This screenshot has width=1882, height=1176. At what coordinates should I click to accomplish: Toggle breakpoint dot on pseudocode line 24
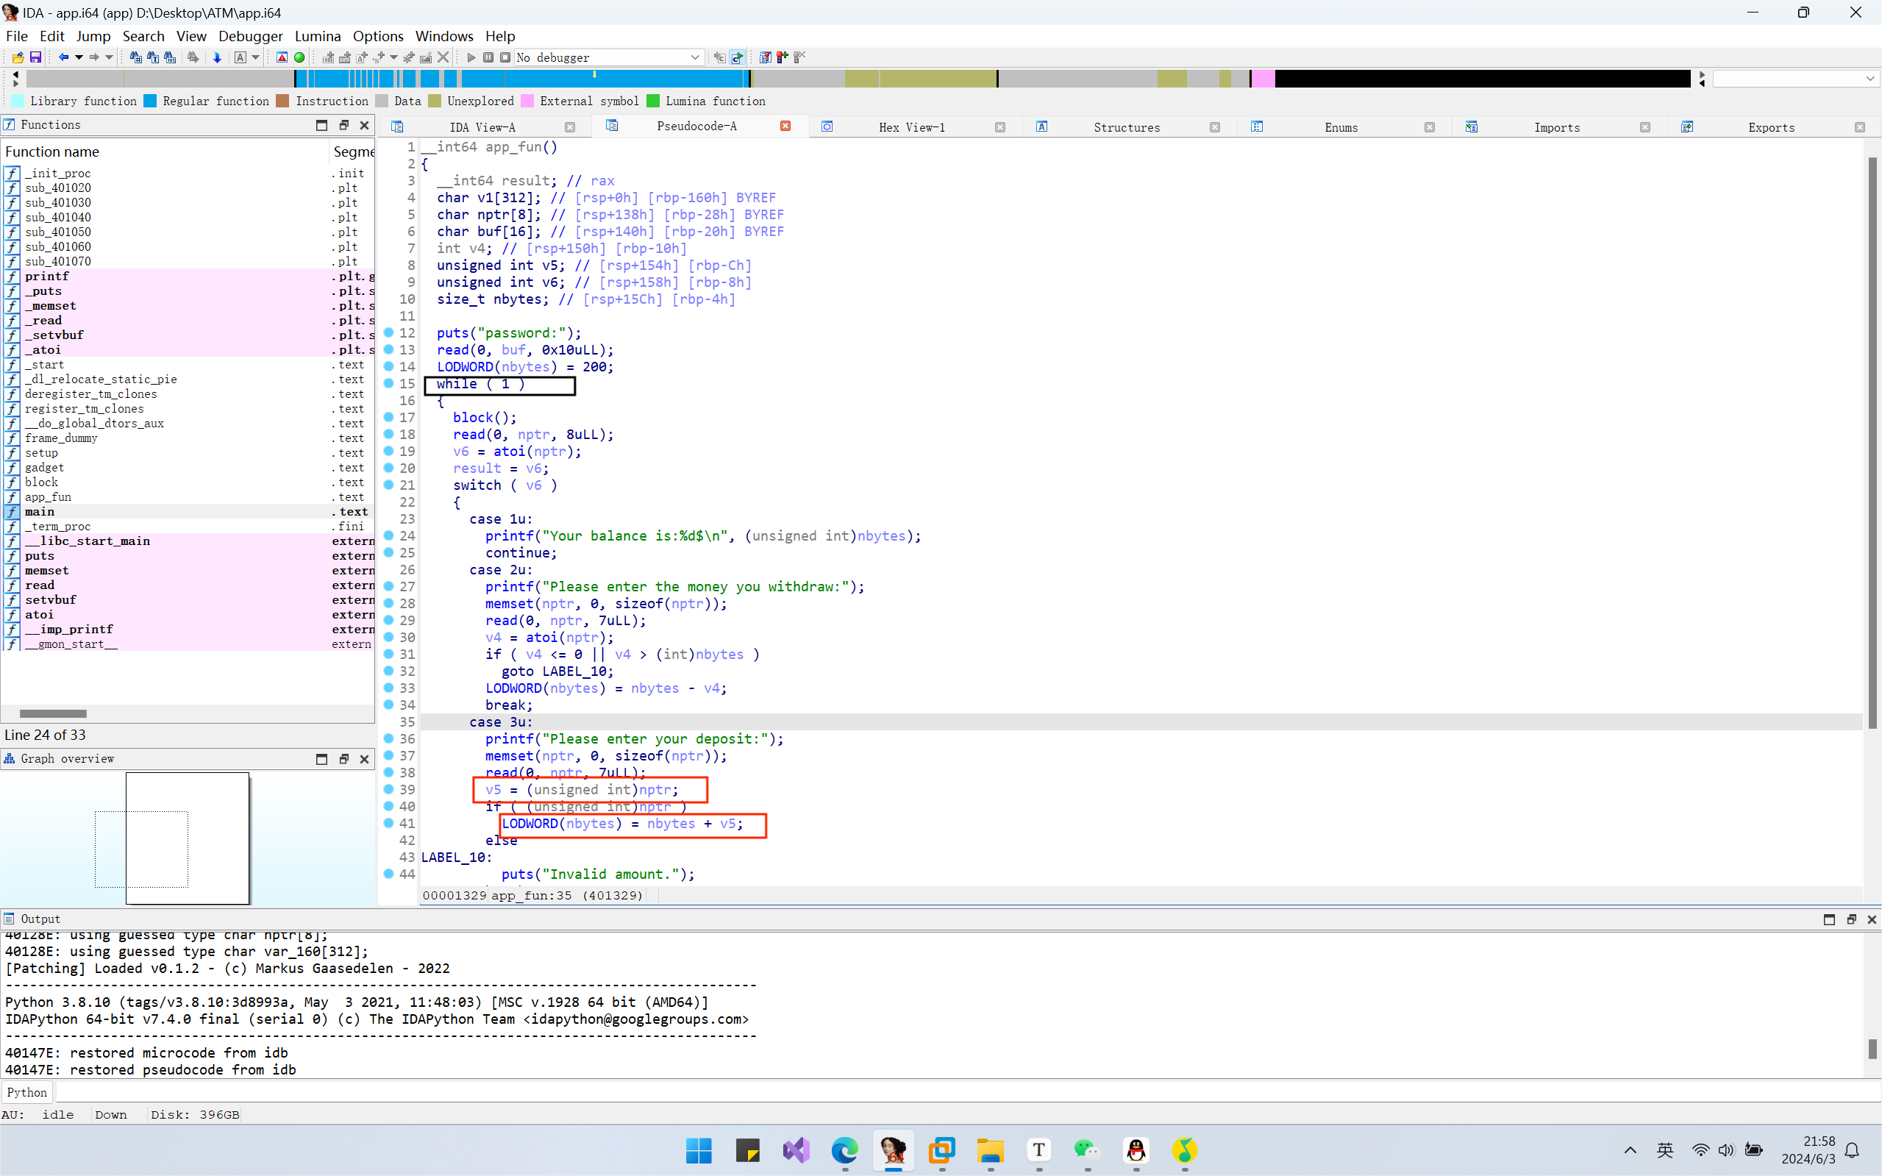389,536
